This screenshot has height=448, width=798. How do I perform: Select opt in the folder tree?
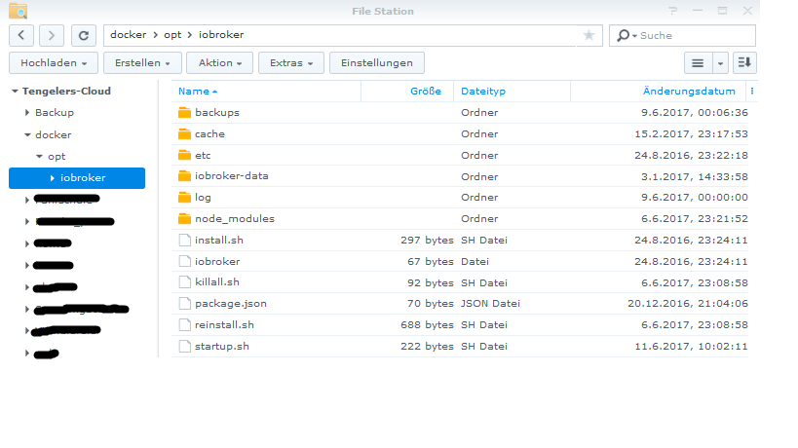[x=57, y=157]
